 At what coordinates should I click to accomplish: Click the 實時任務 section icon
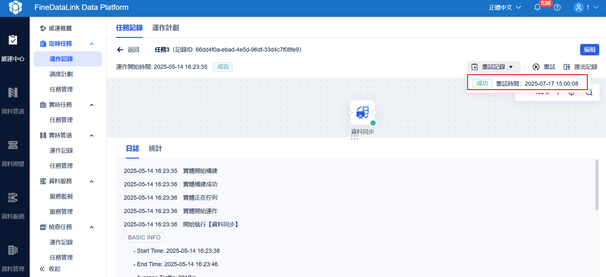[43, 105]
